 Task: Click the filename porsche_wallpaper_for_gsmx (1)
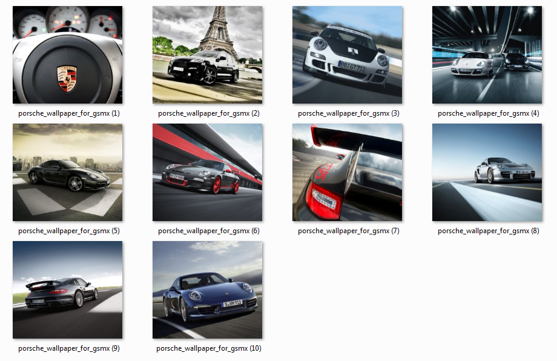click(69, 113)
